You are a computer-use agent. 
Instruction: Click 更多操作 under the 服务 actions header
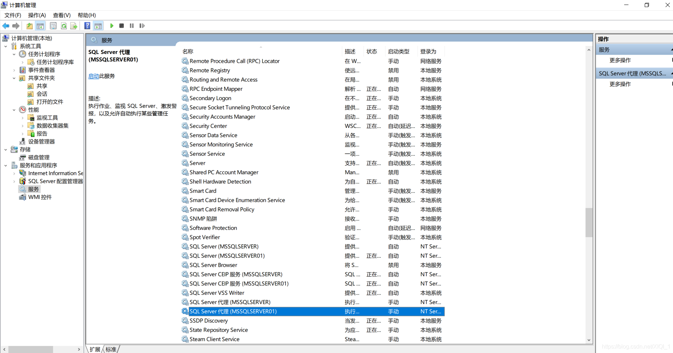coord(620,60)
